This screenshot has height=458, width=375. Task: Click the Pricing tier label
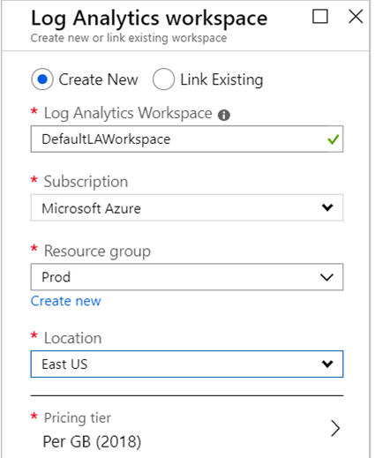(x=78, y=418)
